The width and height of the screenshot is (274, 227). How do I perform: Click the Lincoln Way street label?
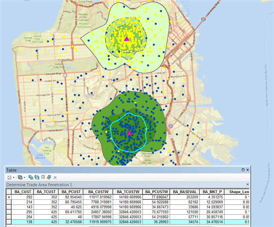click(x=53, y=74)
